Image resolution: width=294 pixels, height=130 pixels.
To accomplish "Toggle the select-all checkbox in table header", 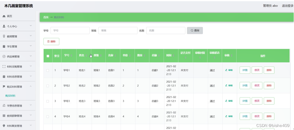I will [48, 56].
